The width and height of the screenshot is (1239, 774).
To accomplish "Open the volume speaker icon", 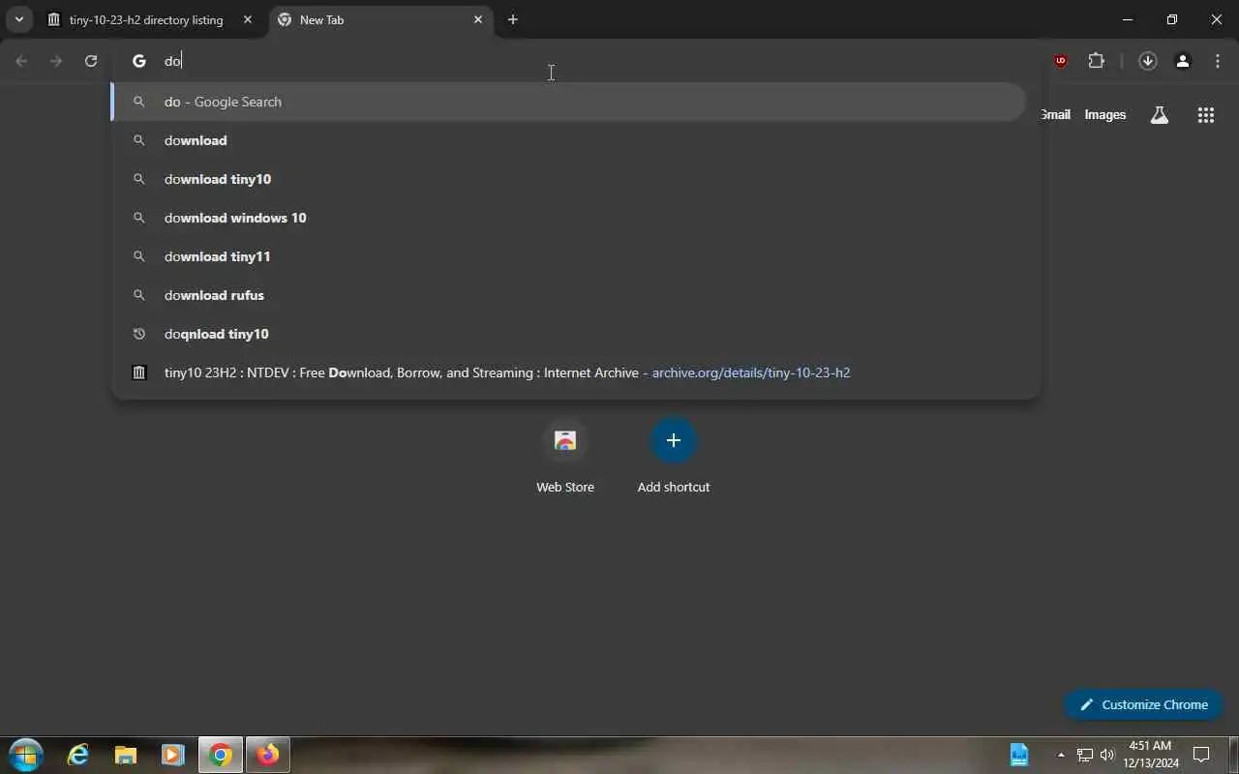I will point(1107,755).
